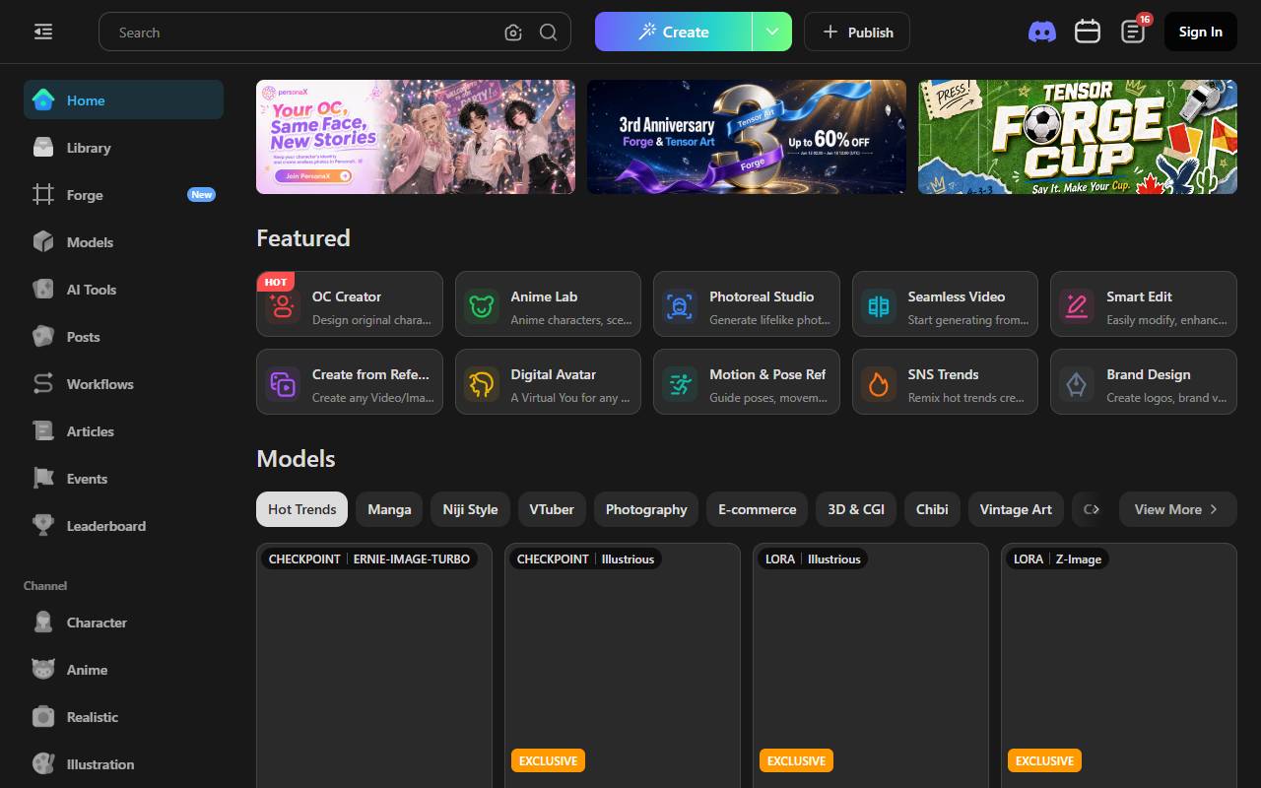Click the Leaderboard trophy icon

coord(43,526)
